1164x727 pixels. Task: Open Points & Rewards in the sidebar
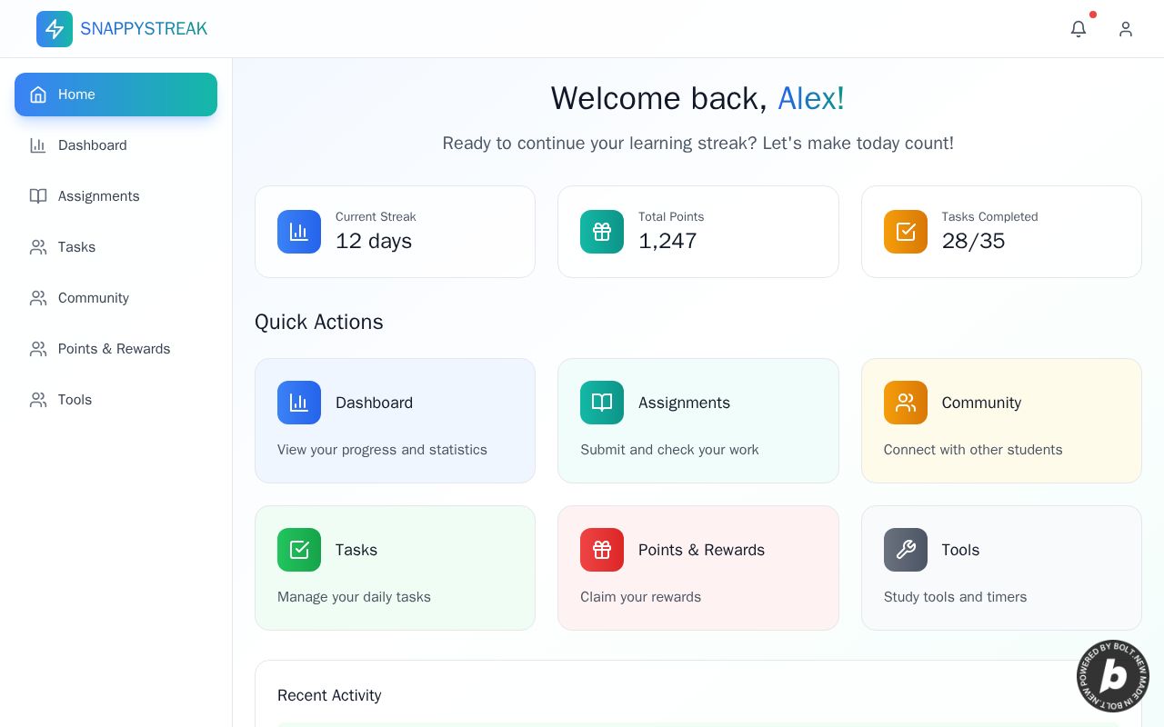pyautogui.click(x=115, y=349)
